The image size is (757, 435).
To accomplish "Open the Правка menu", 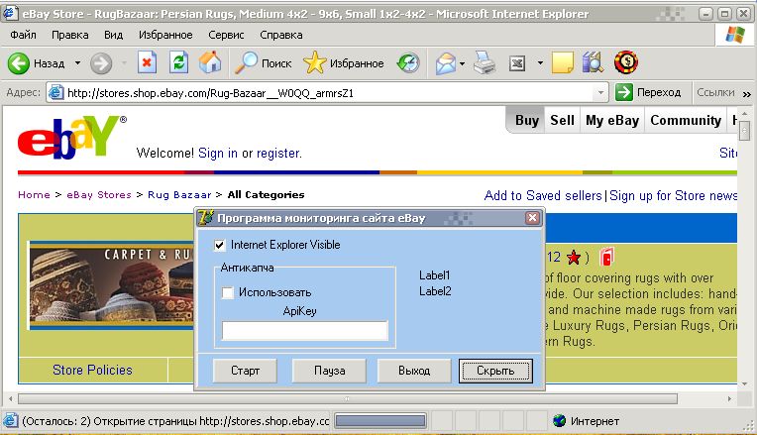I will click(x=70, y=35).
